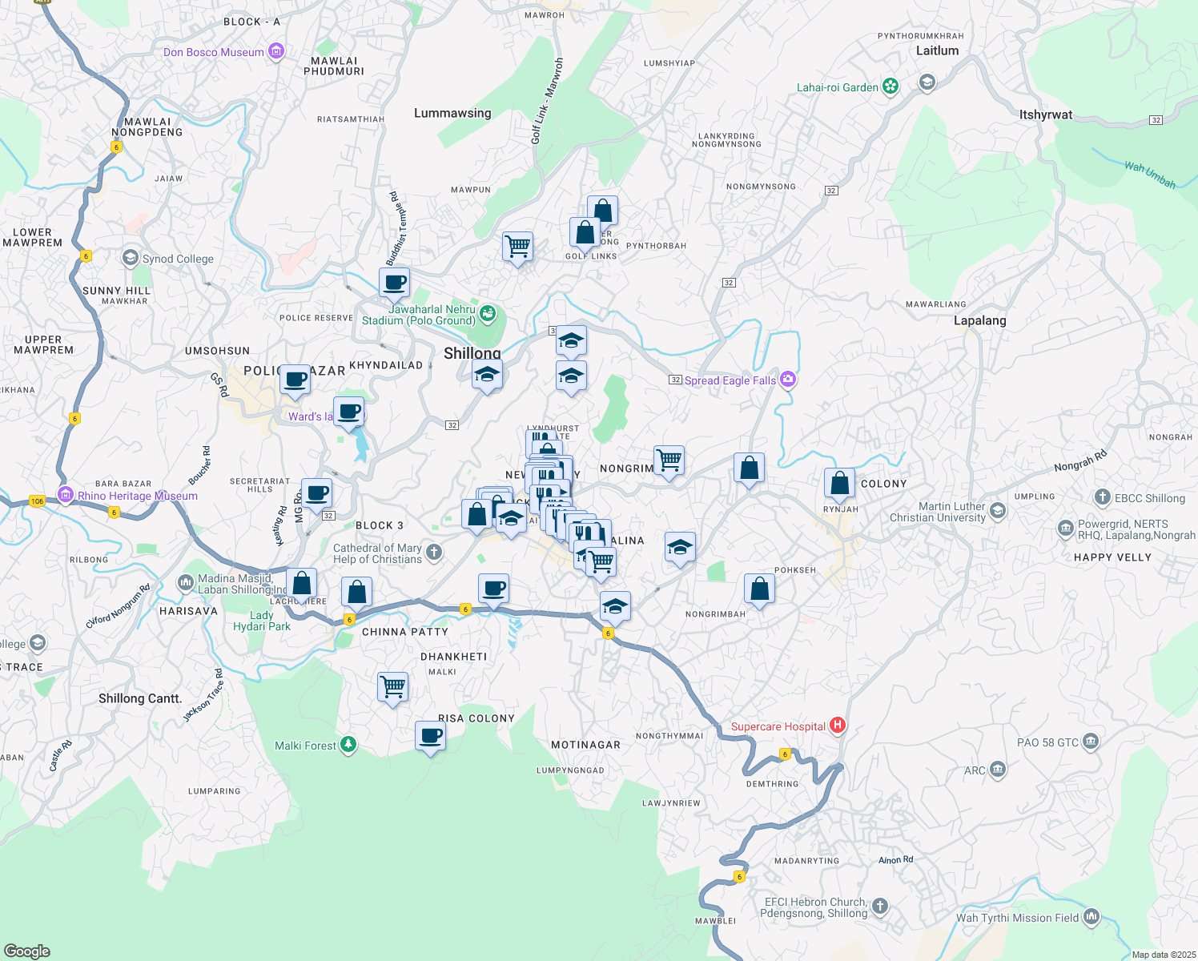Click shopping bag marker above Chinna Patty
Viewport: 1198px width, 961px height.
point(356,593)
